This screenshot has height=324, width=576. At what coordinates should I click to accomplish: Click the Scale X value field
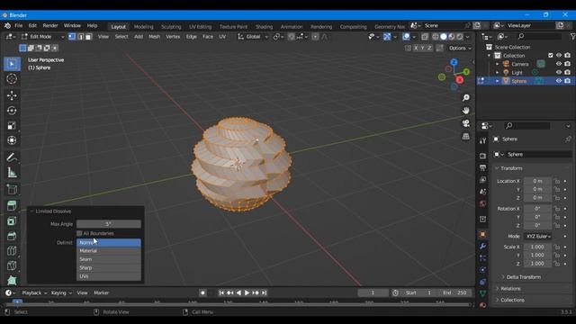click(538, 247)
